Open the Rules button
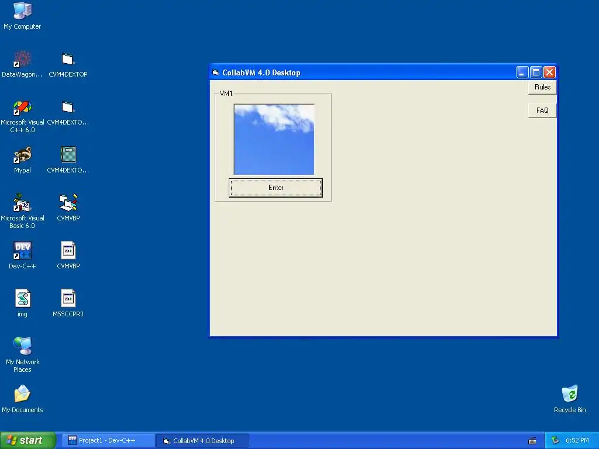 point(542,87)
